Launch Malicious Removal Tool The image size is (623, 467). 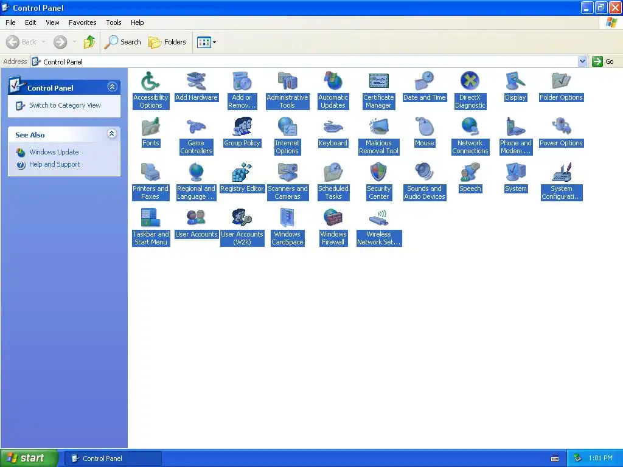(x=378, y=127)
